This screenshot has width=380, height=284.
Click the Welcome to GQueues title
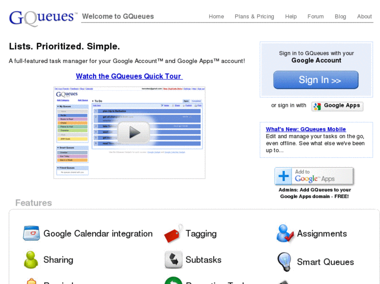coord(118,17)
